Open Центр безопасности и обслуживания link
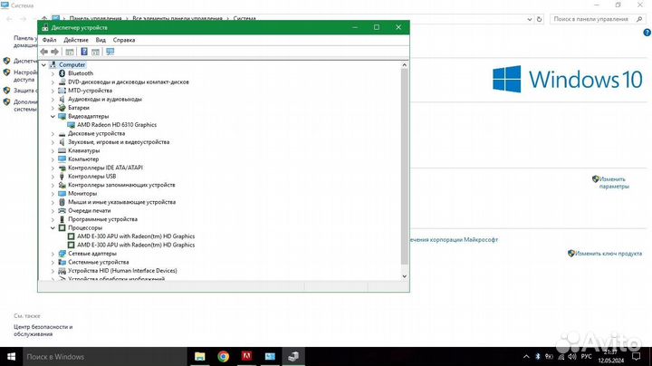Viewport: 652px width, 366px height. coord(43,331)
